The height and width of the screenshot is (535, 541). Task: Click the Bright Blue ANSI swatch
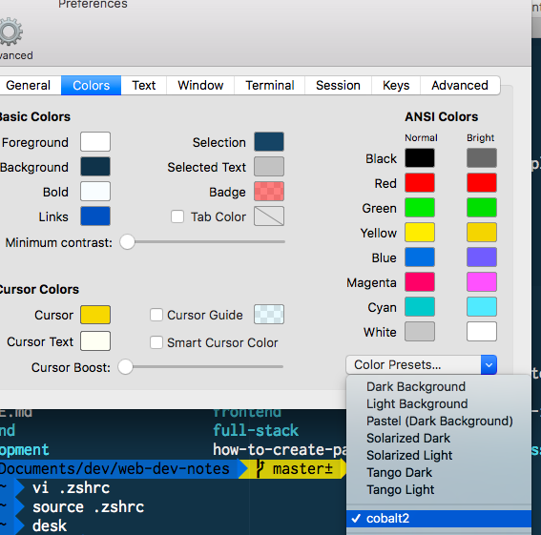(482, 257)
